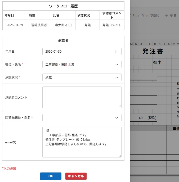Click the 戻る back arrow
This screenshot has height=182, width=179.
point(167,16)
